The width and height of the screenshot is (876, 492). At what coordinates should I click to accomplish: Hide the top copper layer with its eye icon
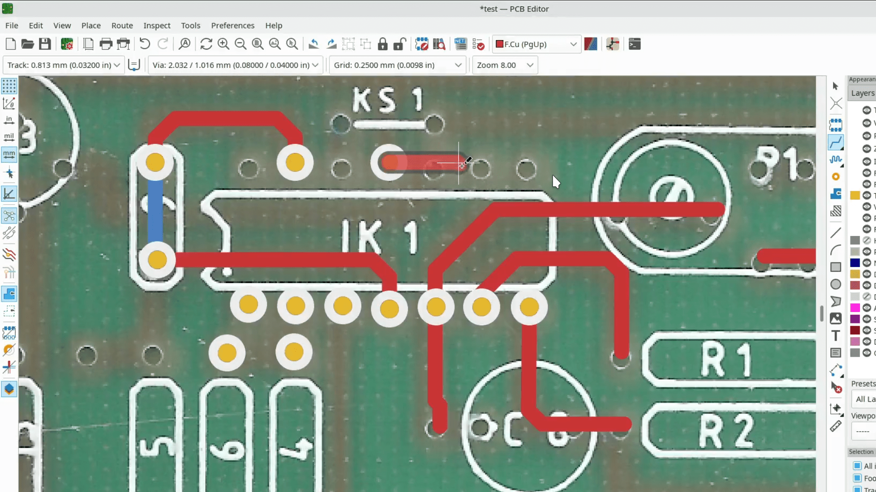tap(867, 110)
